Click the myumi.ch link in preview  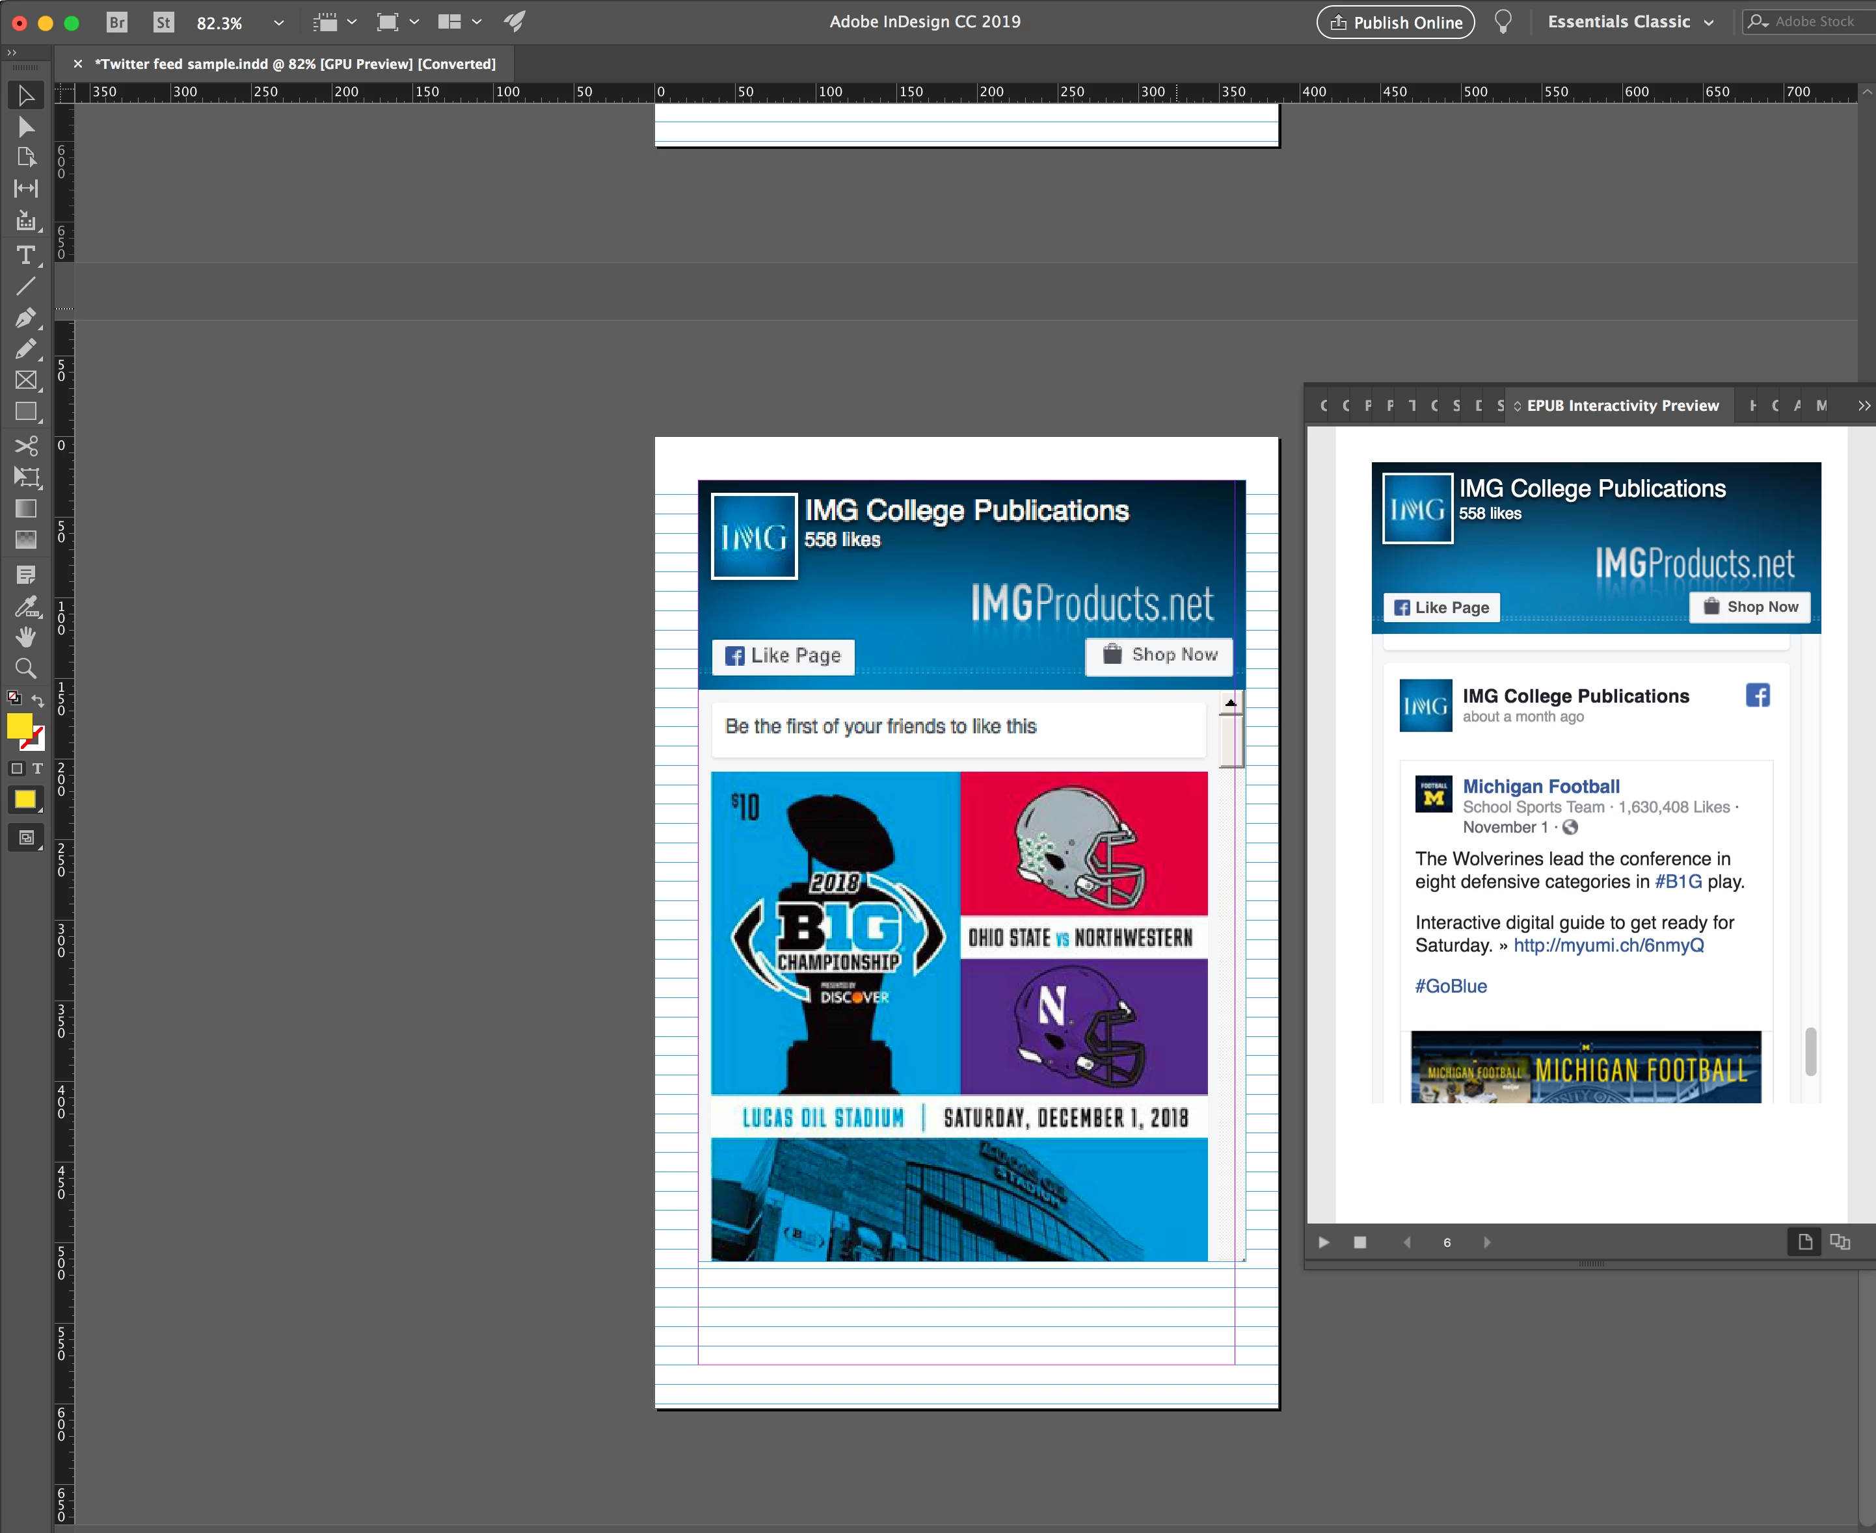[x=1608, y=945]
